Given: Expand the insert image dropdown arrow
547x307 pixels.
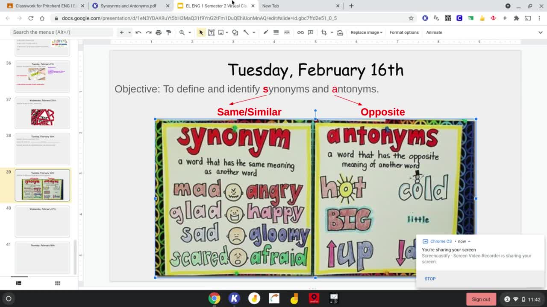Looking at the screenshot, I should pyautogui.click(x=228, y=32).
